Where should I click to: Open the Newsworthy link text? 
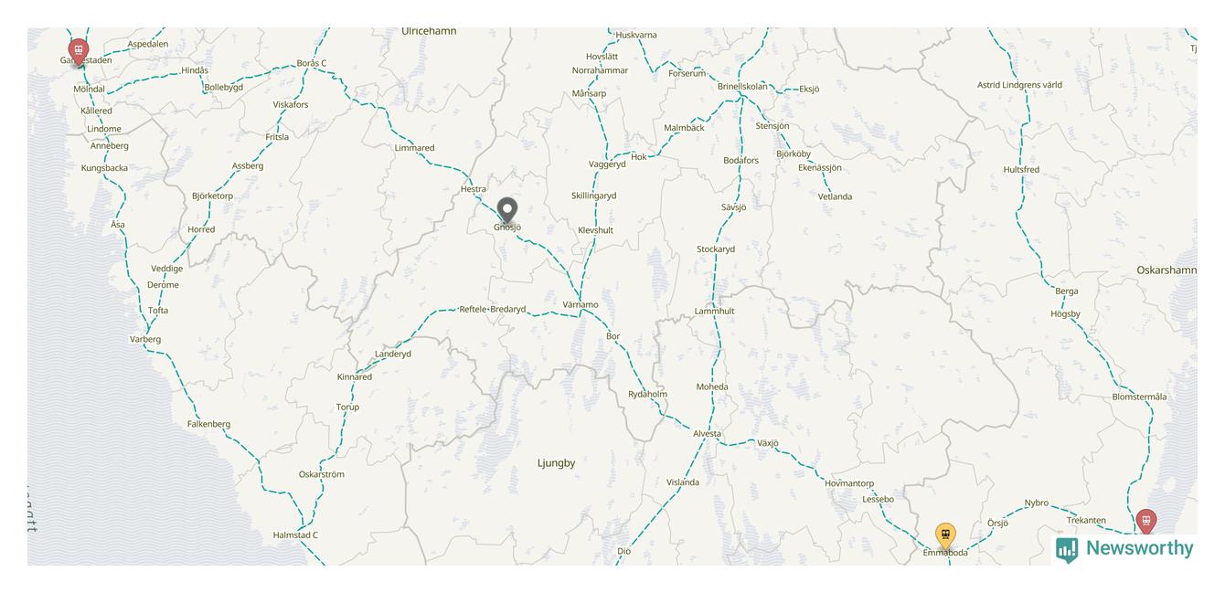[1139, 548]
